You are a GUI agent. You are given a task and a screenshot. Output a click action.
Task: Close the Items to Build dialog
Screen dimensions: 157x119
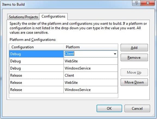[x=147, y=3]
